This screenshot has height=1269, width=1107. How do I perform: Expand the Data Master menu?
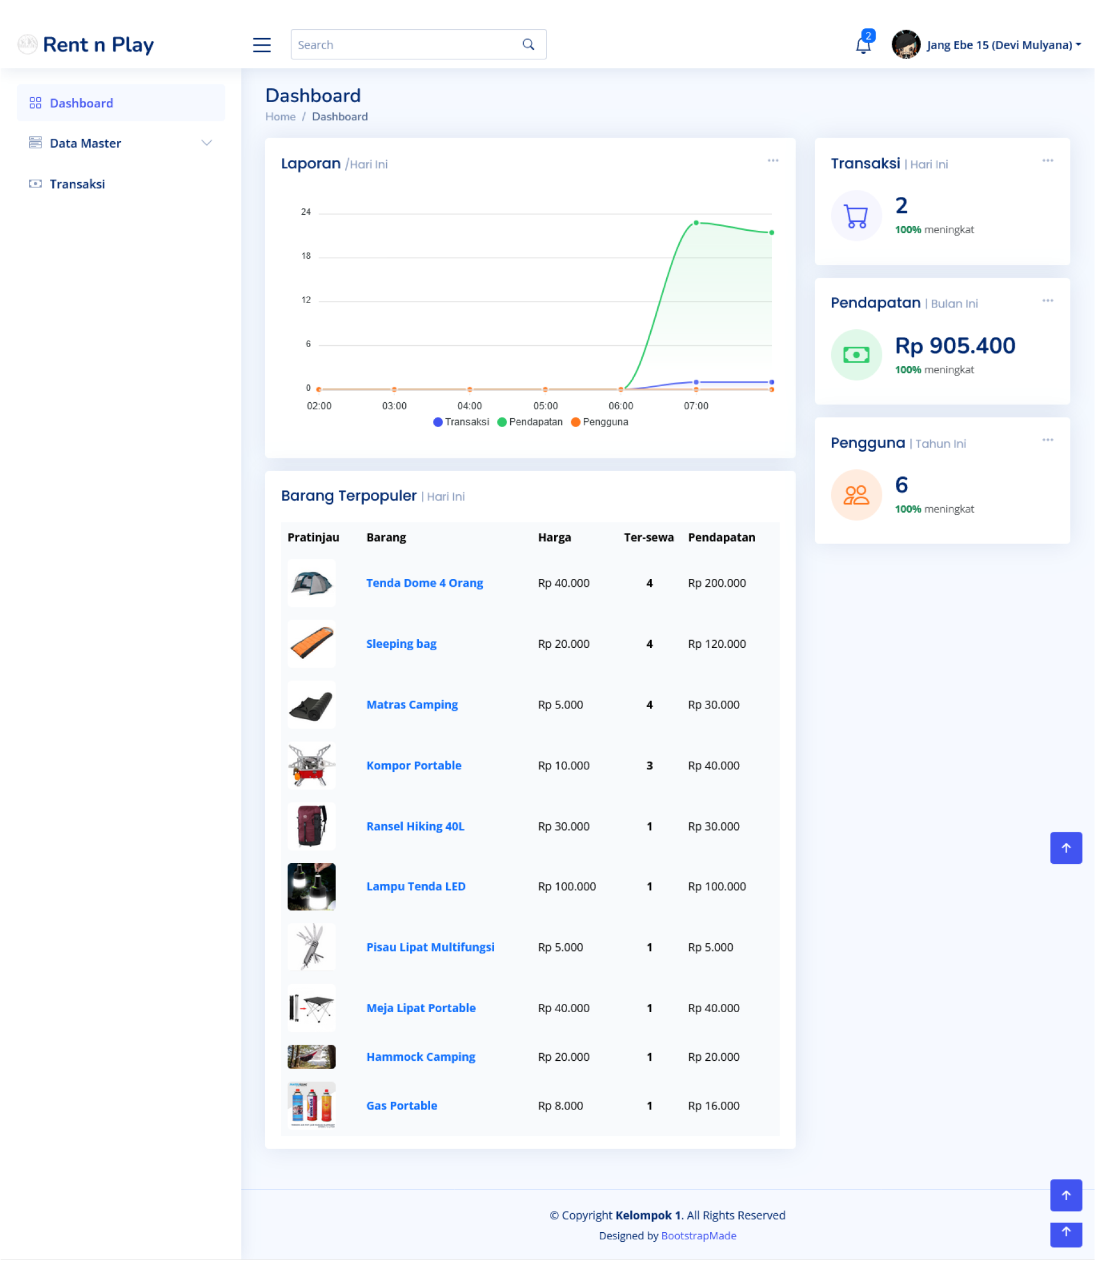tap(85, 143)
